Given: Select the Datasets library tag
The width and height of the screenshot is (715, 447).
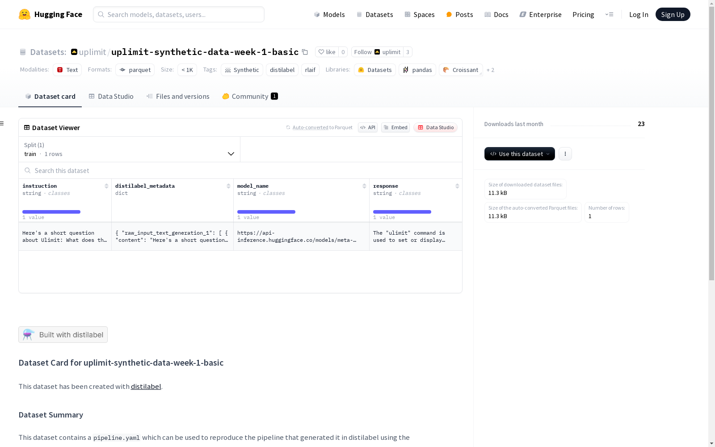Looking at the screenshot, I should (x=375, y=70).
